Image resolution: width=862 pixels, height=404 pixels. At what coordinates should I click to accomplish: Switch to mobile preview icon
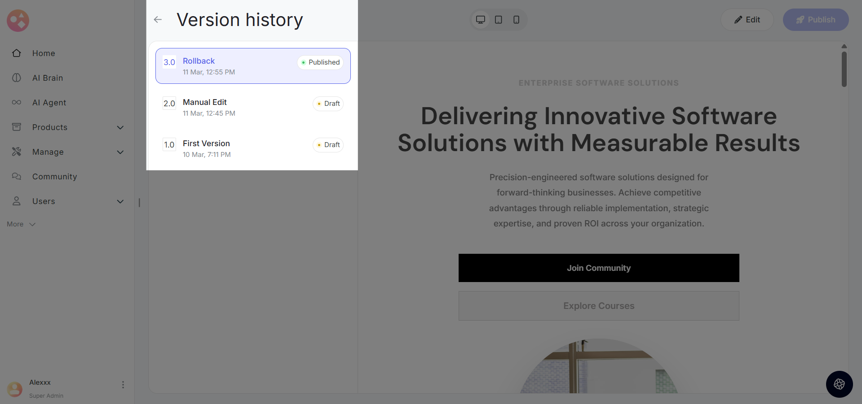tap(517, 20)
